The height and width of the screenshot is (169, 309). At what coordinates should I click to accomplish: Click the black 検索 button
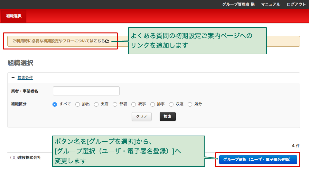pos(167,116)
